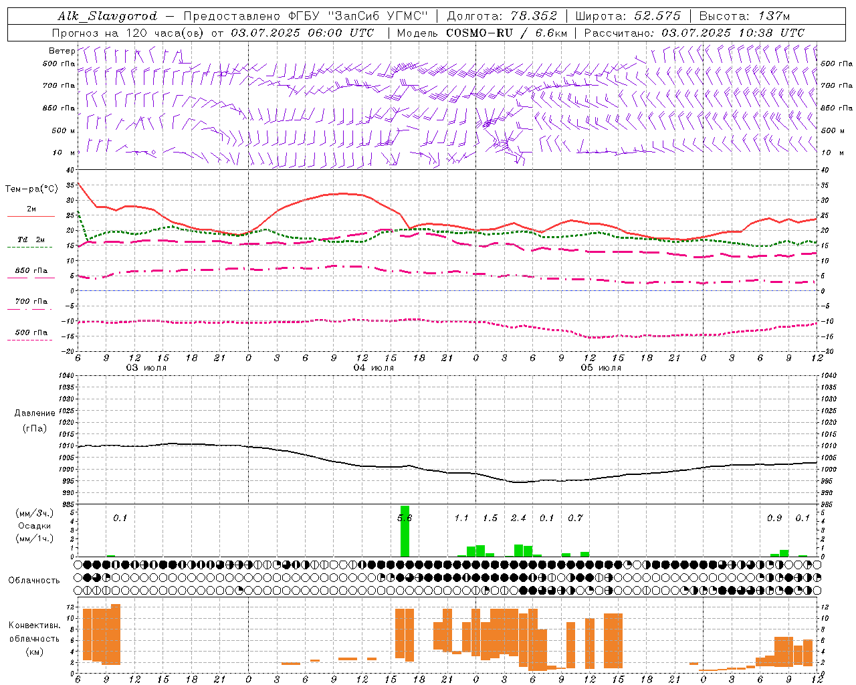Click the 'Конвективн.' convective cloud label
Viewport: 856px width, 685px height.
coord(34,625)
